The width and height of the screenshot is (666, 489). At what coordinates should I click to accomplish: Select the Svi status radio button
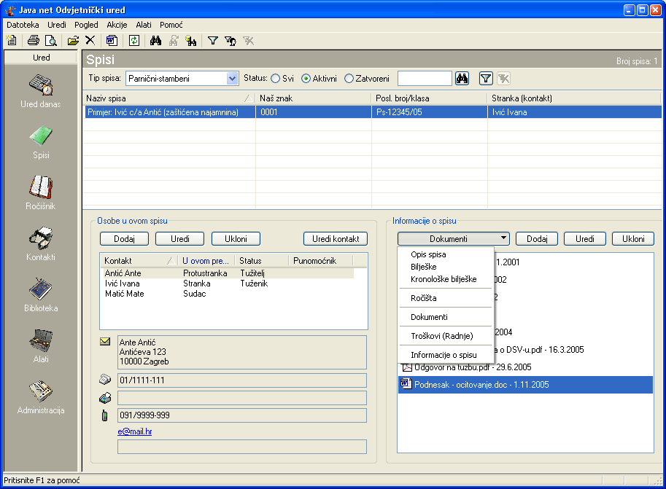(276, 79)
